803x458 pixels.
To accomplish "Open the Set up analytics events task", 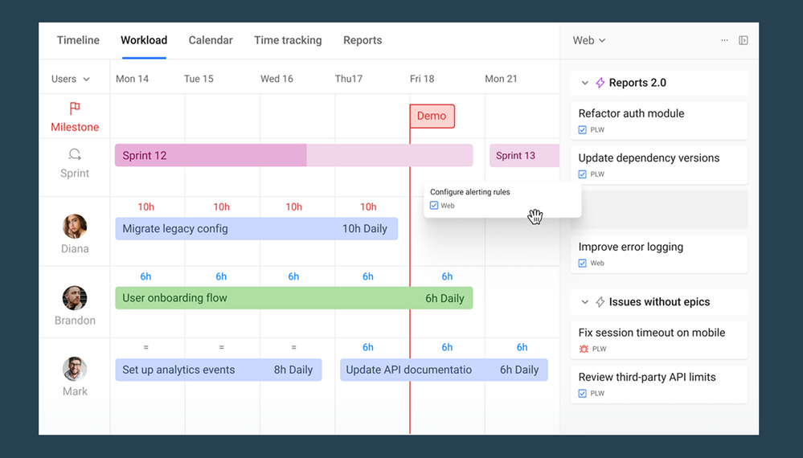I will (x=218, y=370).
